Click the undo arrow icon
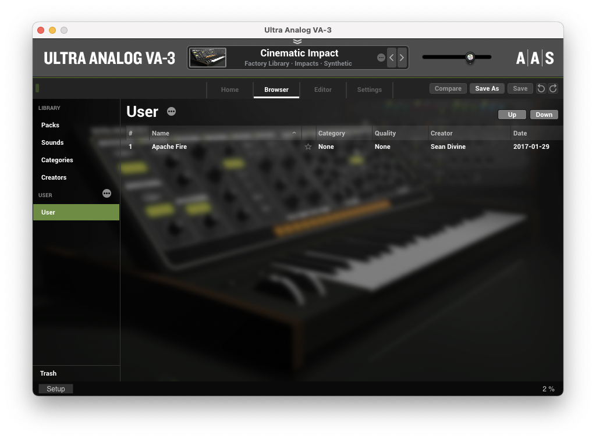The height and width of the screenshot is (439, 596). click(x=541, y=88)
